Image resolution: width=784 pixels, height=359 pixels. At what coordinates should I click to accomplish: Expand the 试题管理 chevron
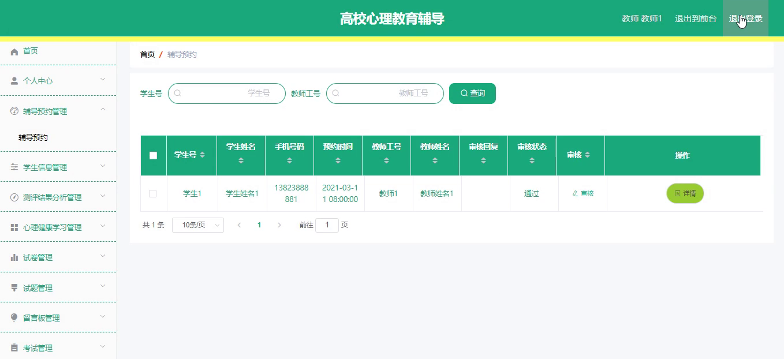coord(103,285)
